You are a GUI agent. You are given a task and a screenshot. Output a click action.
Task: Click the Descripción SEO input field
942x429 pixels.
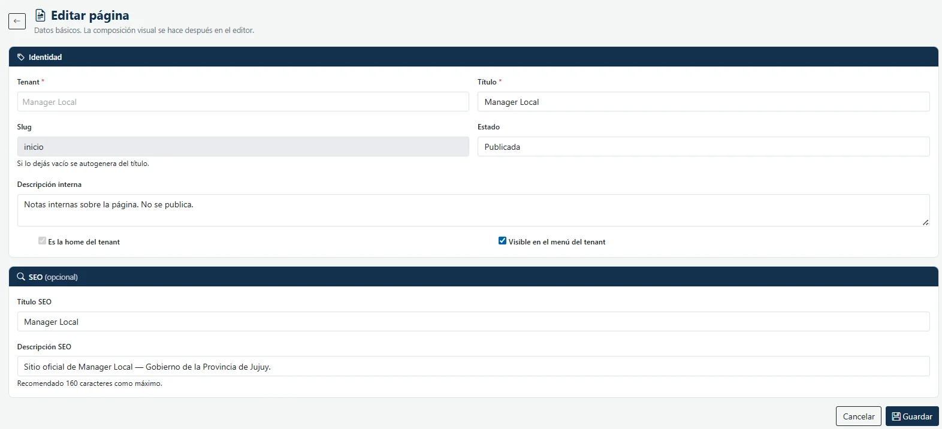(x=473, y=367)
